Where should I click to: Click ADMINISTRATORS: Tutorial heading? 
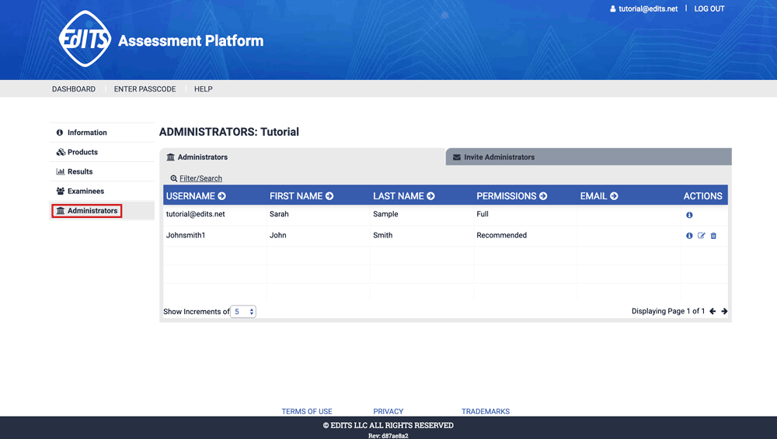pyautogui.click(x=229, y=132)
